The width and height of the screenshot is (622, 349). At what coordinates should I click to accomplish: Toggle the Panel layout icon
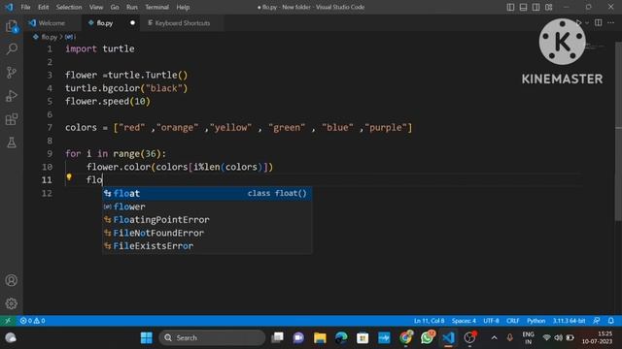[x=523, y=7]
